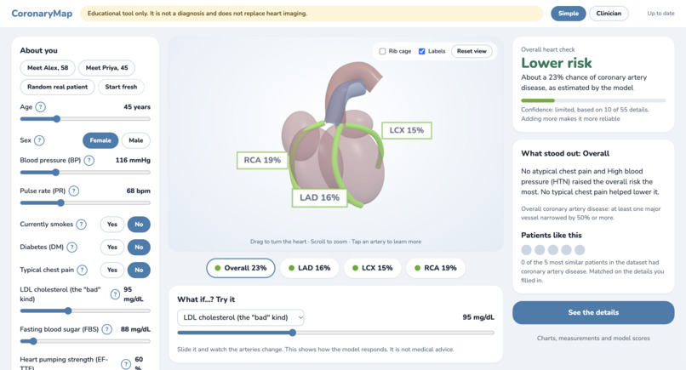The width and height of the screenshot is (686, 370).
Task: Click Reset view button
Action: point(472,51)
